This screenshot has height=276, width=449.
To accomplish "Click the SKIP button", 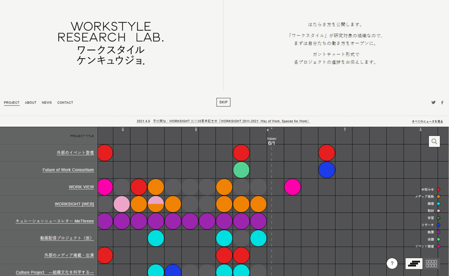I will pos(223,102).
